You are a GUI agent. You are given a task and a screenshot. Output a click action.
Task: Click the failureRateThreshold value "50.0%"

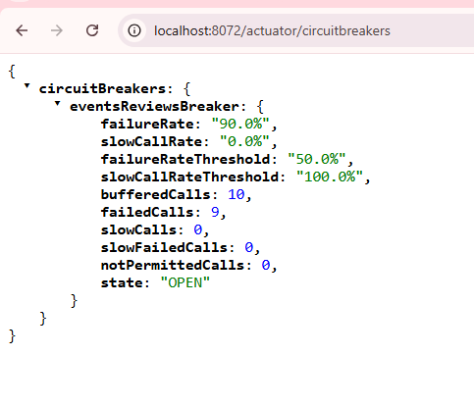click(x=317, y=159)
